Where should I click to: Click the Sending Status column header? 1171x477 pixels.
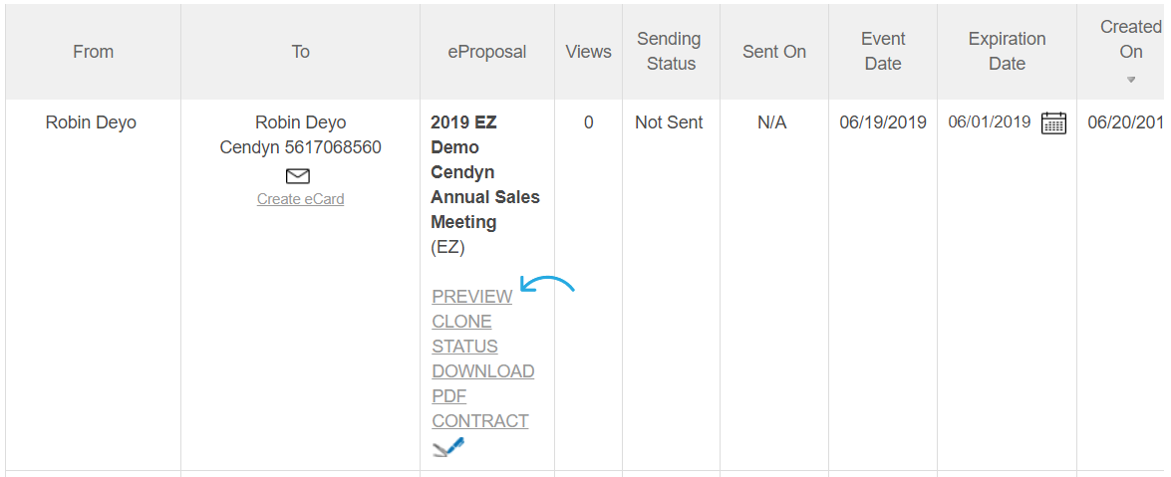click(x=671, y=52)
